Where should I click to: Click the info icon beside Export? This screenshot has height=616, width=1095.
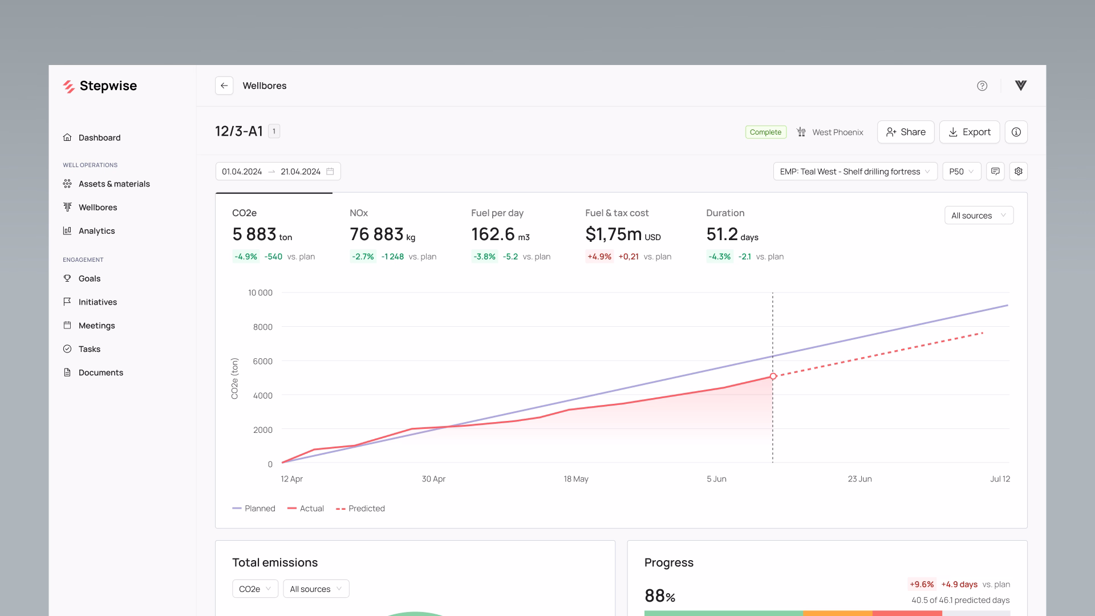coord(1016,132)
